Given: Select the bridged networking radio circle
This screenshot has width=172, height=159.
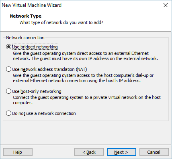Looking at the screenshot, I should click(x=8, y=47).
